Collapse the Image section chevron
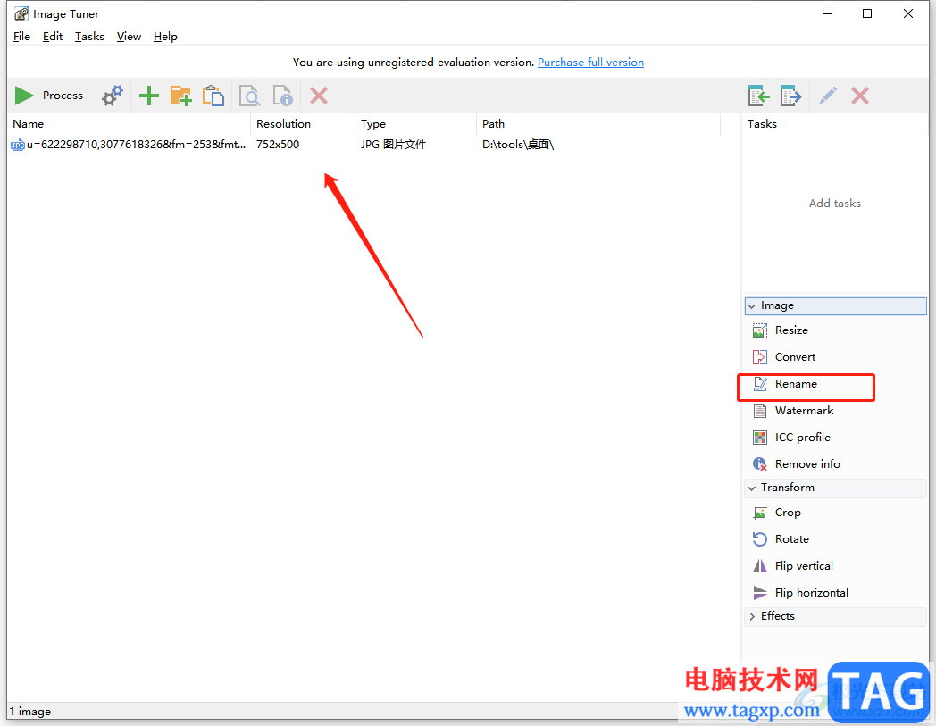Screen dimensions: 936x726 (751, 305)
